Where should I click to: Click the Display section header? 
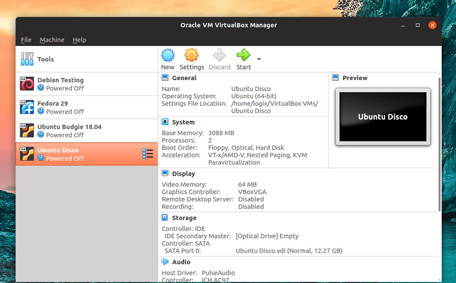coord(183,174)
